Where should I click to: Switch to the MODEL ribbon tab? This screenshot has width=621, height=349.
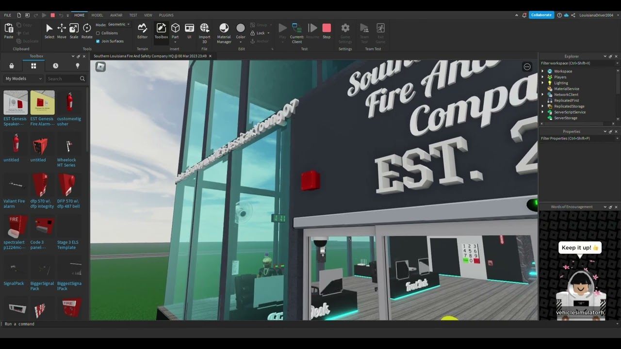click(x=97, y=15)
